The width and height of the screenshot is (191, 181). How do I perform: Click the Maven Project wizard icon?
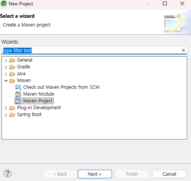point(18,101)
